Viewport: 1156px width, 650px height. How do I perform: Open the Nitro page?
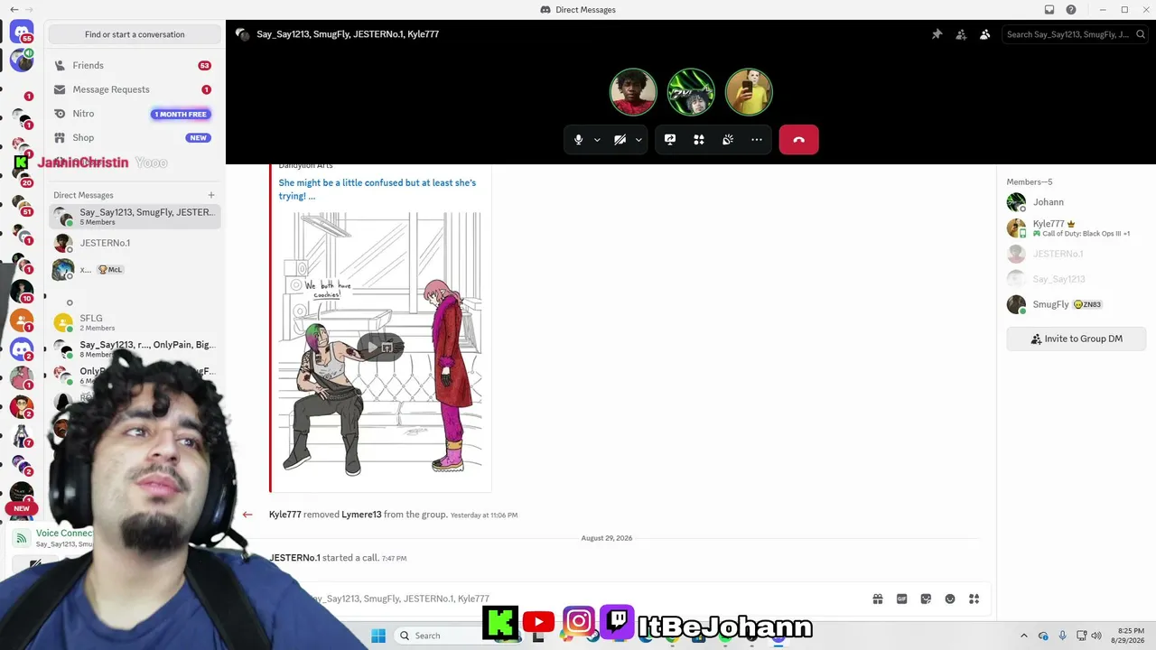[134, 114]
